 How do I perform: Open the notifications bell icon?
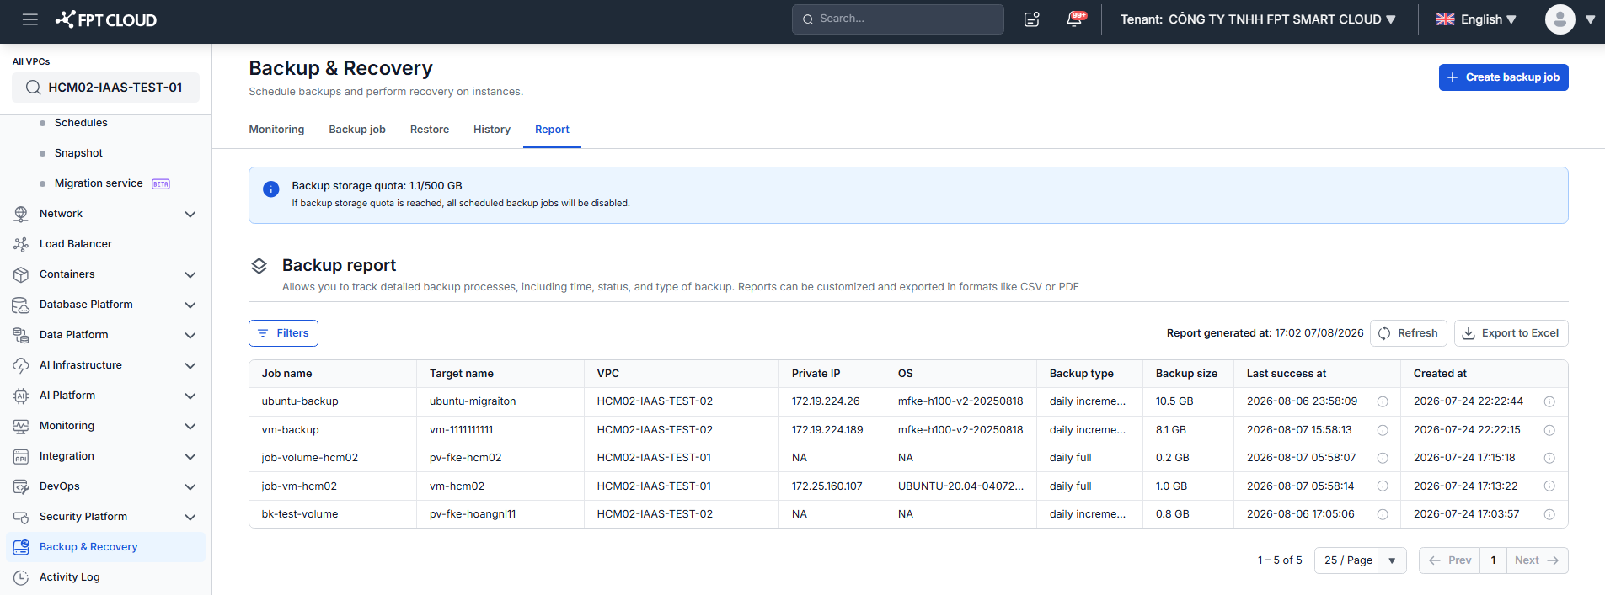point(1075,19)
